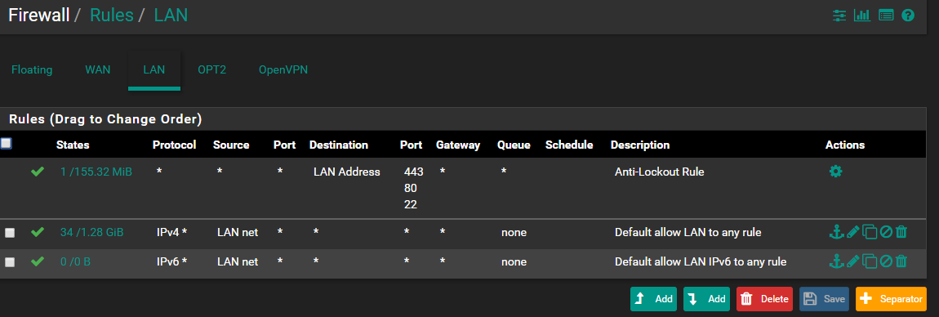This screenshot has width=939, height=317.
Task: Click the orange Separator button
Action: click(891, 298)
